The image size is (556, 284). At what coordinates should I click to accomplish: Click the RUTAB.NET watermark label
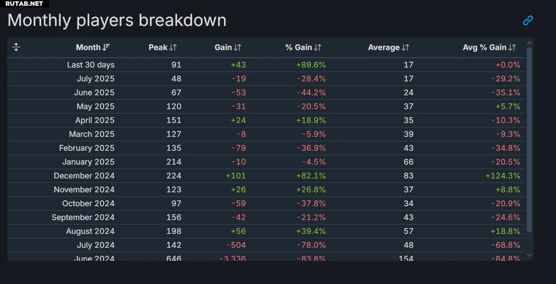pyautogui.click(x=24, y=4)
